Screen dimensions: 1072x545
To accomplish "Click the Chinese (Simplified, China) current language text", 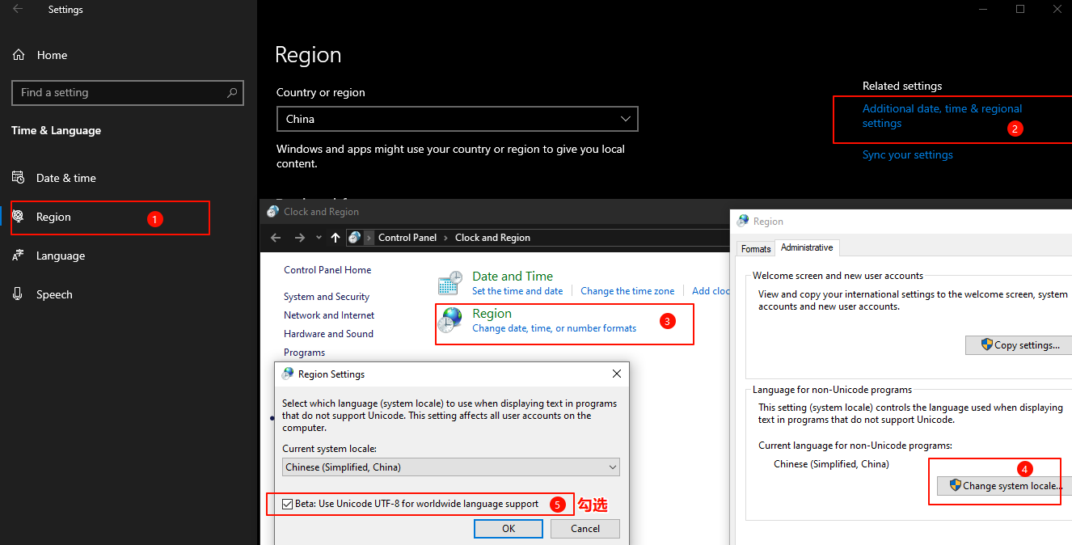I will [x=831, y=464].
